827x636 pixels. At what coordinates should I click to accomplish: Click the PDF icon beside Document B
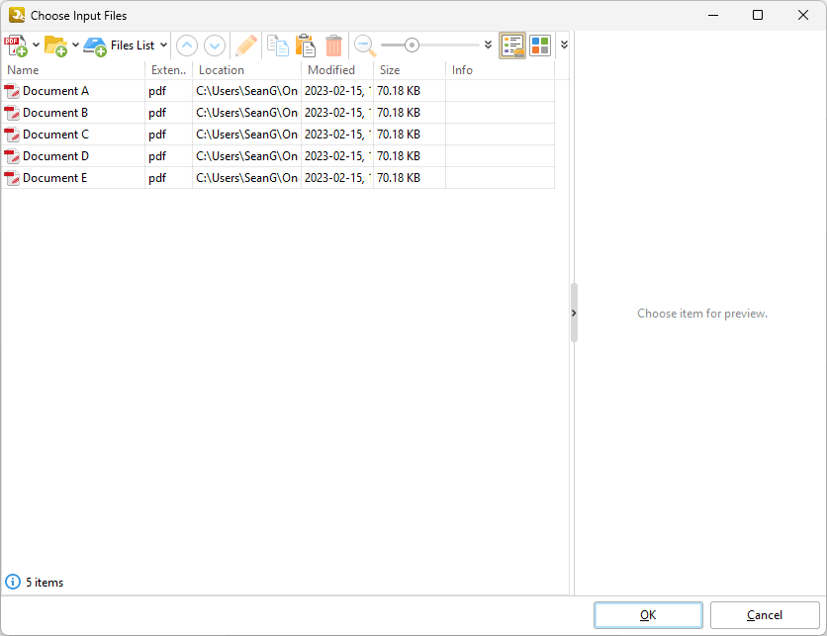pos(12,113)
